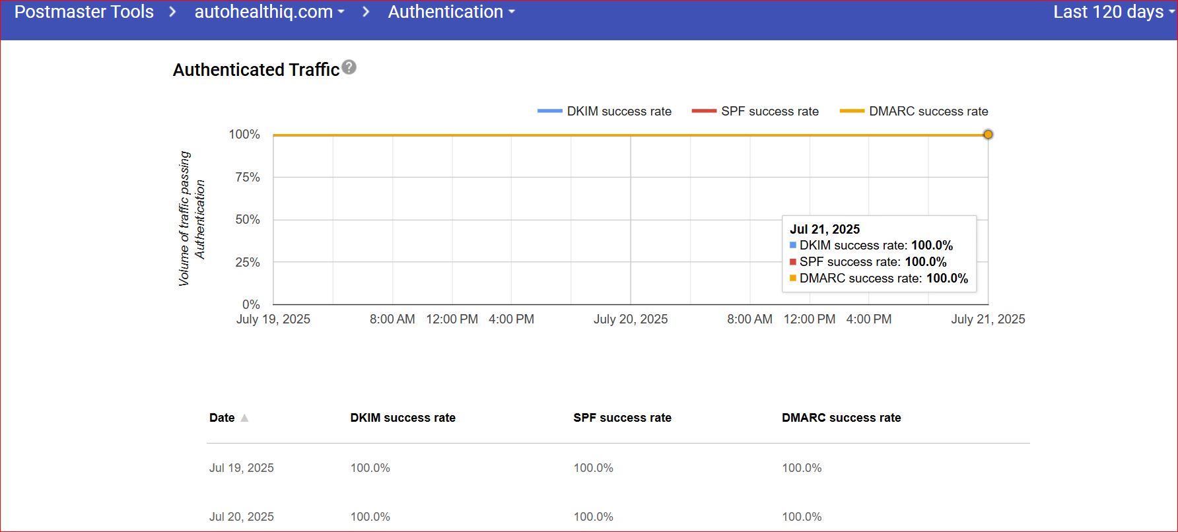Click the DKIM success rate column header
Image resolution: width=1178 pixels, height=532 pixels.
[403, 418]
